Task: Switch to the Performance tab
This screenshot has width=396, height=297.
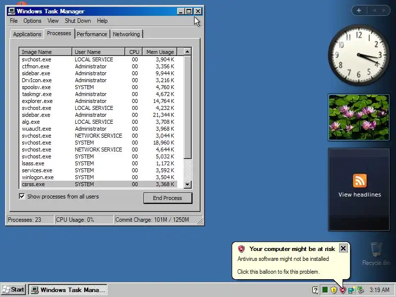Action: (x=92, y=34)
